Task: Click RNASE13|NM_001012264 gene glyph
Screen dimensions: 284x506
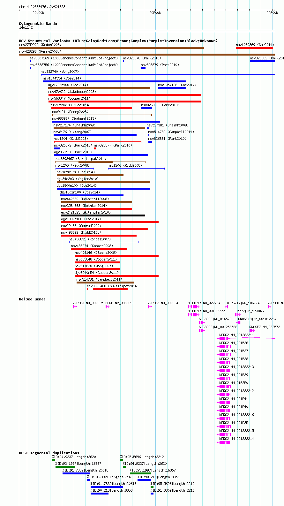Action: pyautogui.click(x=239, y=323)
